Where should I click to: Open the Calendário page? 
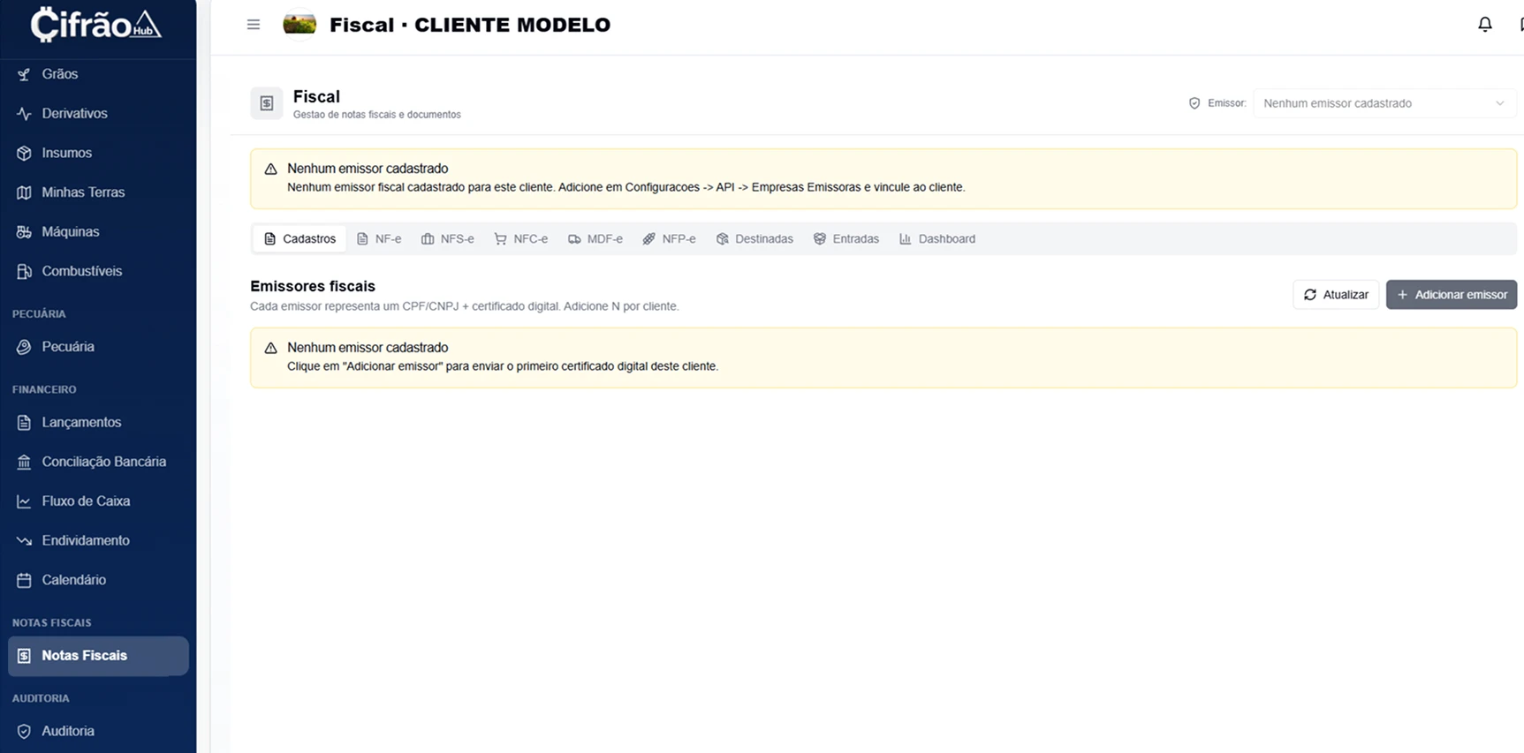tap(98, 580)
